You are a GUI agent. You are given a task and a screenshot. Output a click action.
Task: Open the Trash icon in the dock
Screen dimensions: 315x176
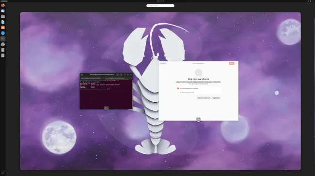tap(3, 55)
